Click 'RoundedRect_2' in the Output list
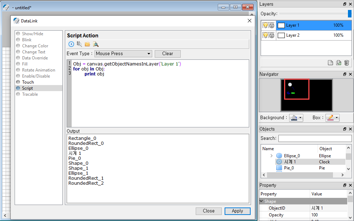Screen dimensions: 354x221 point(86,183)
